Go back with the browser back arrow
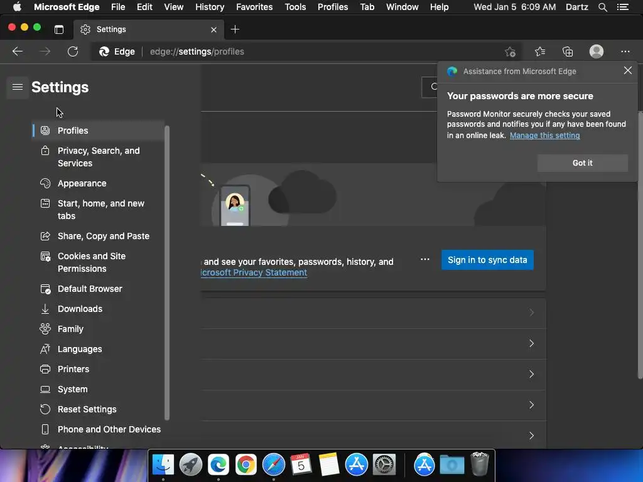The width and height of the screenshot is (643, 482). click(17, 51)
